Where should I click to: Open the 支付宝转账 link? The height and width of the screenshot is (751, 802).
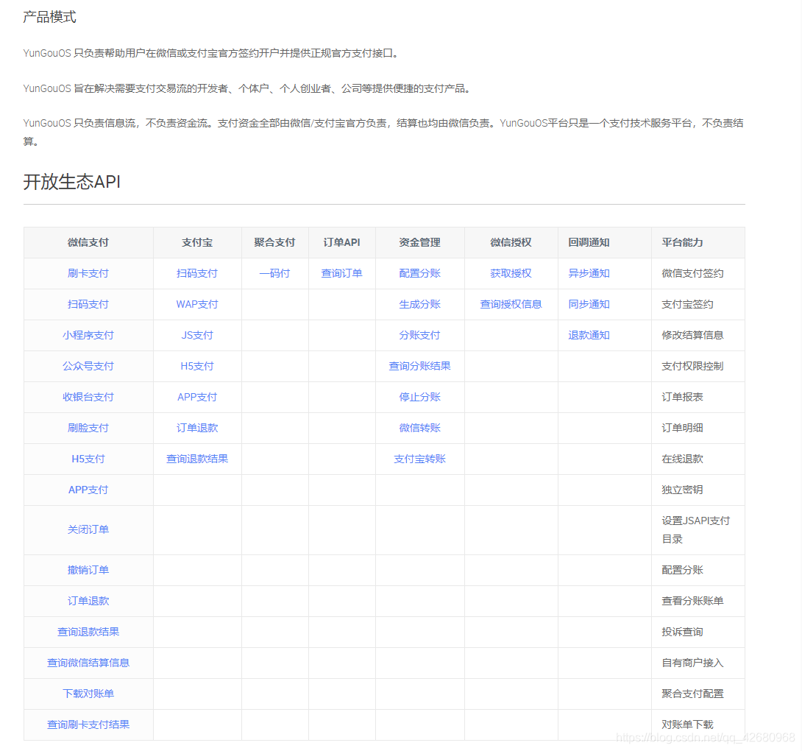coord(420,459)
